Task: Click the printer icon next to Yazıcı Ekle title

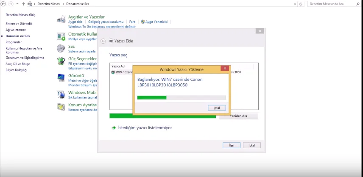Action: tap(111, 41)
